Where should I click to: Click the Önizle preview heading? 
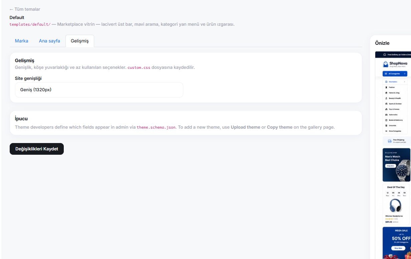382,43
